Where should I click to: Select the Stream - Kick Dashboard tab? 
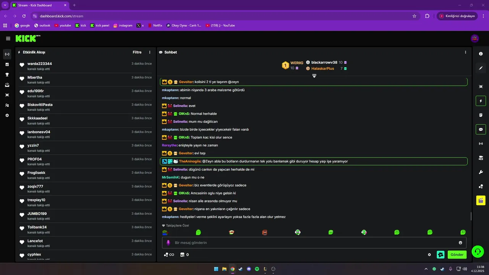tap(39, 5)
